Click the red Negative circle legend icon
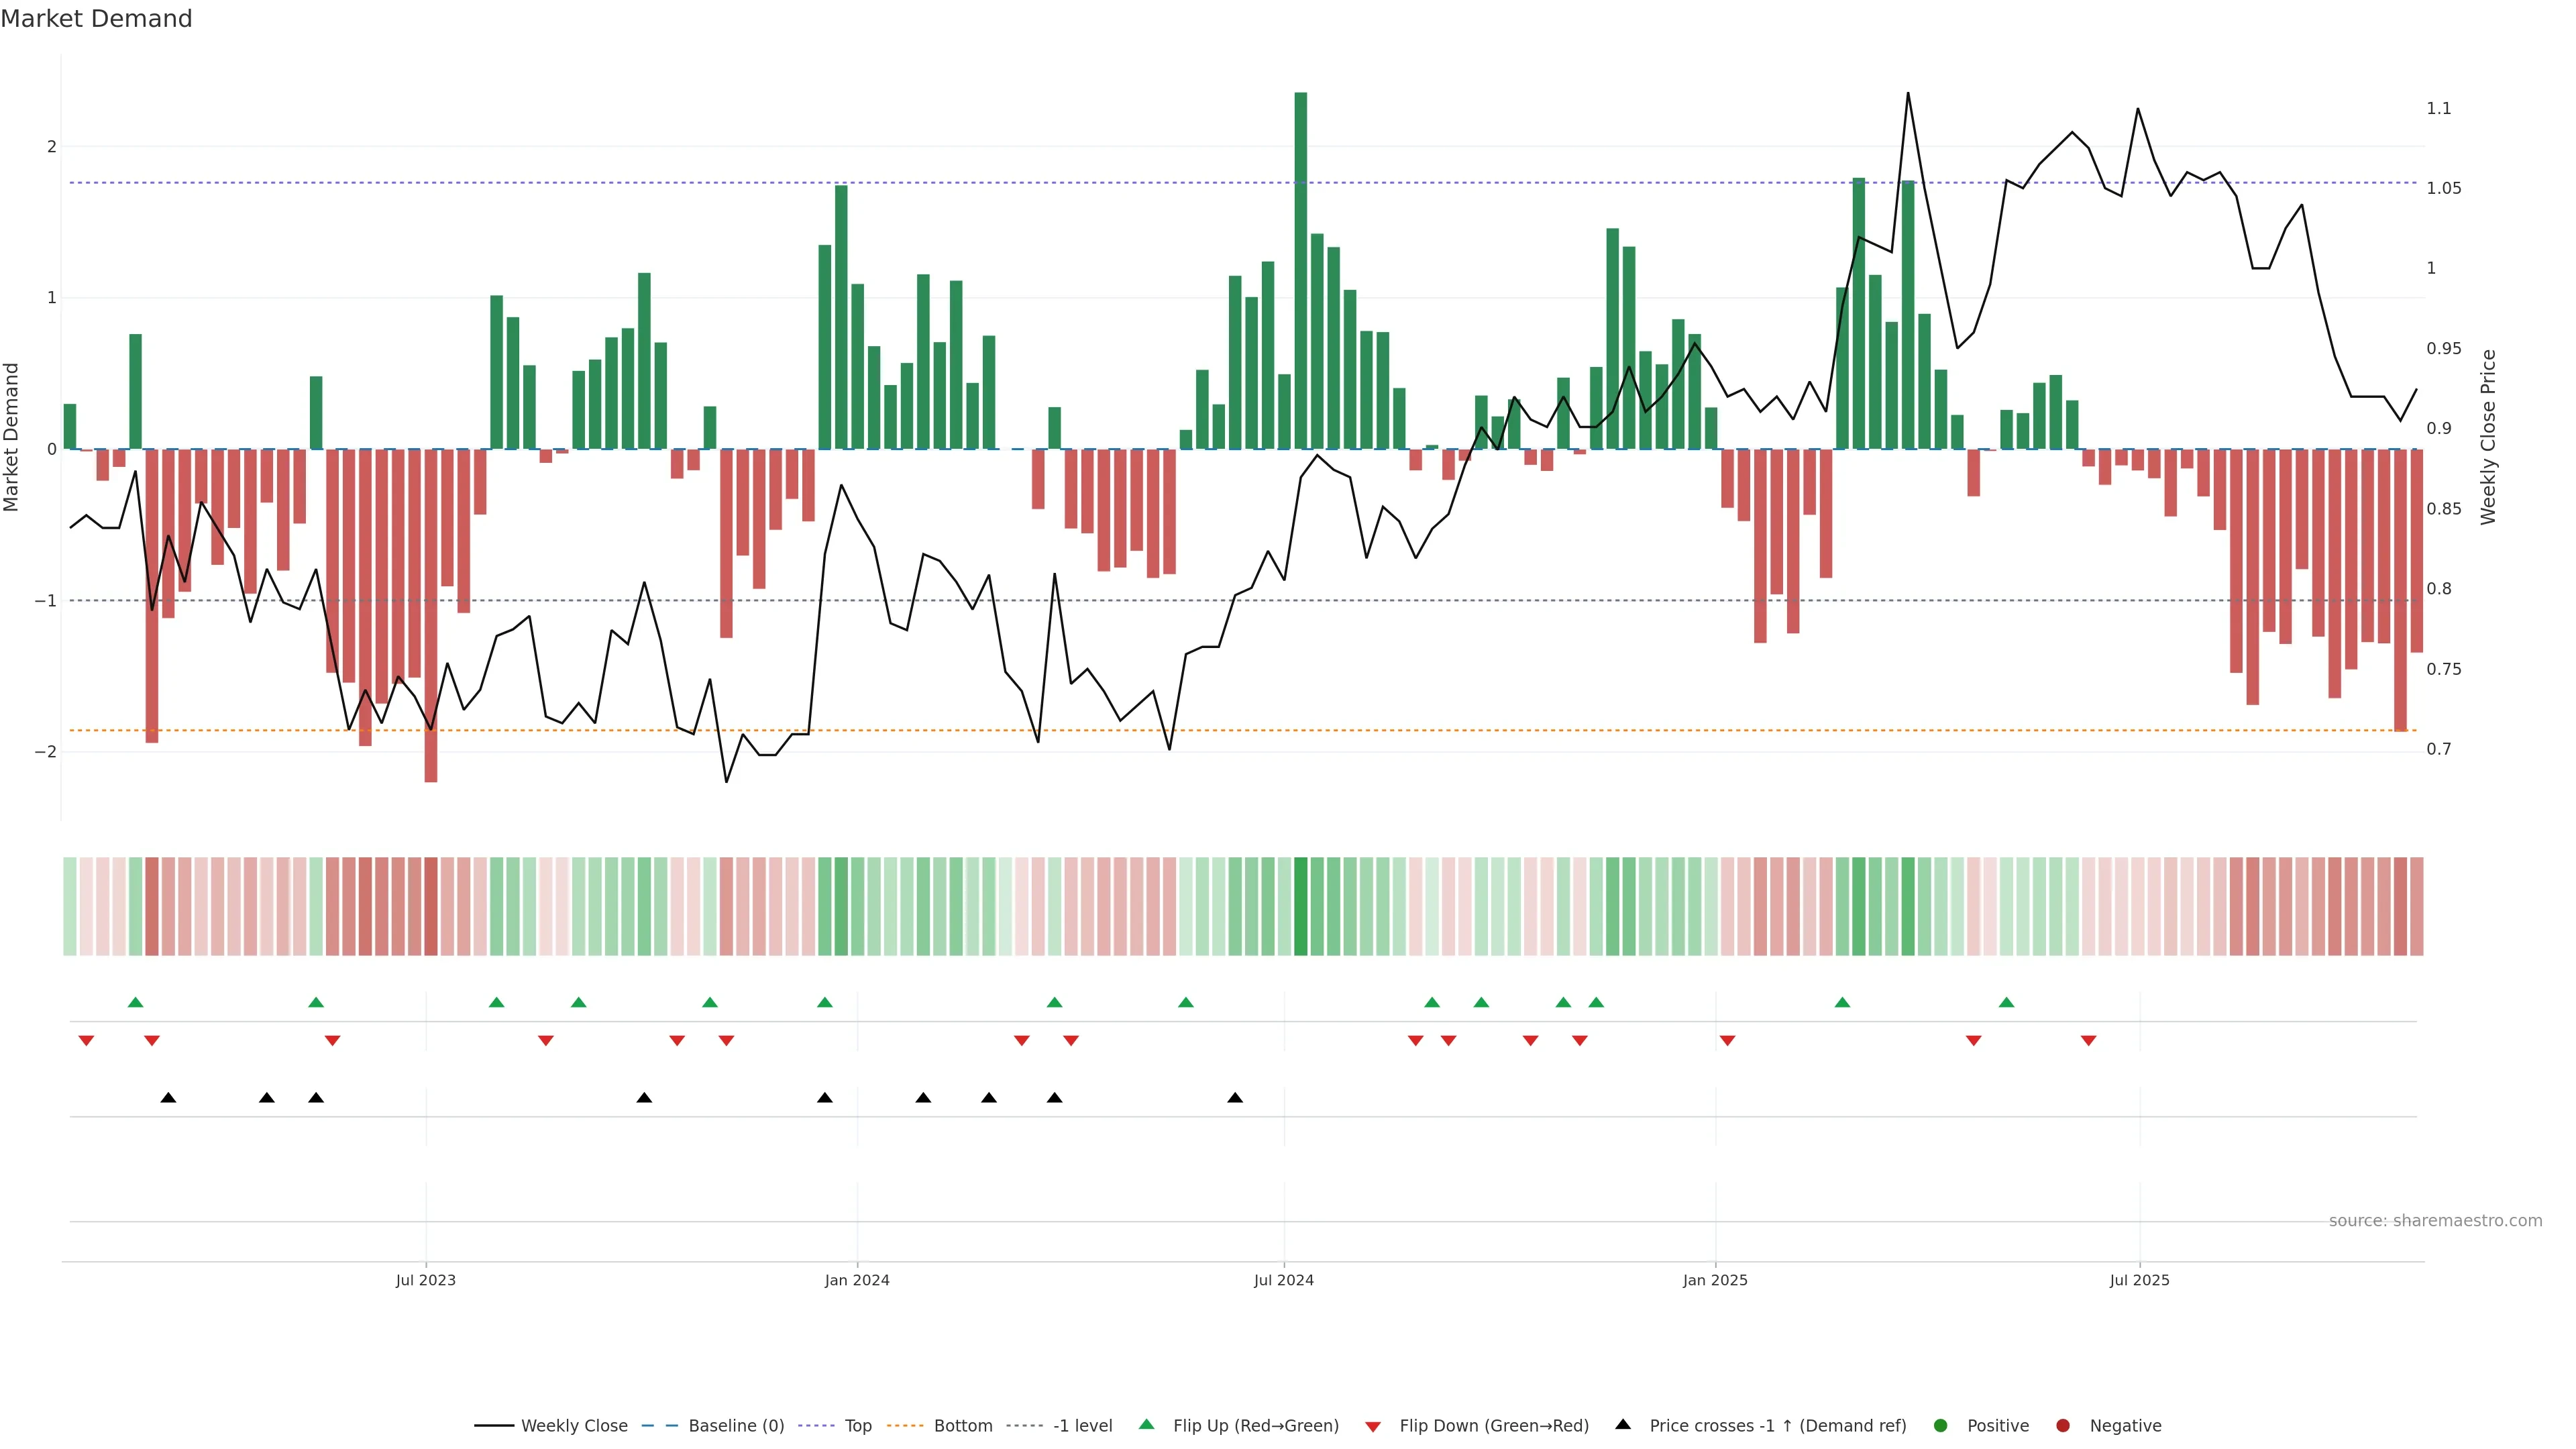 coord(2063,1426)
